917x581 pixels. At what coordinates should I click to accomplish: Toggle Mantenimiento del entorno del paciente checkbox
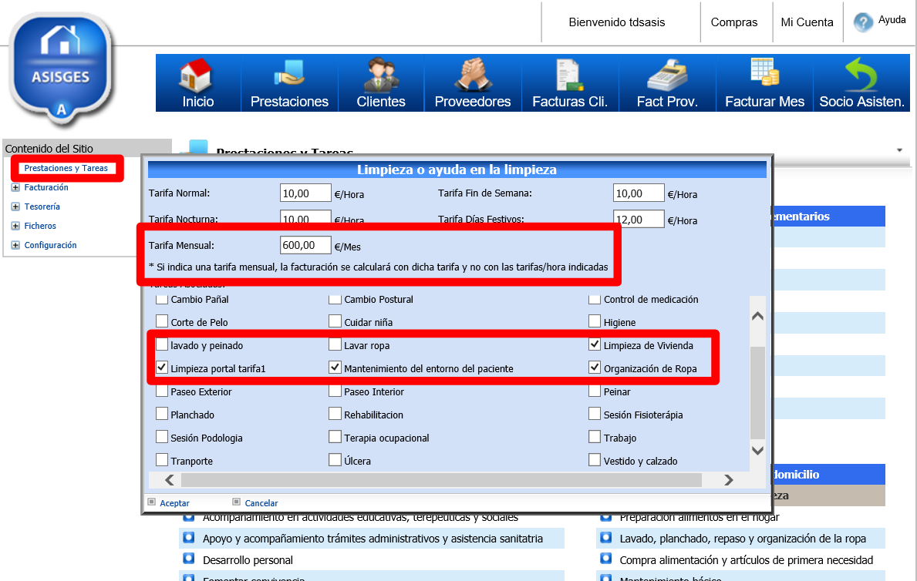(x=335, y=368)
